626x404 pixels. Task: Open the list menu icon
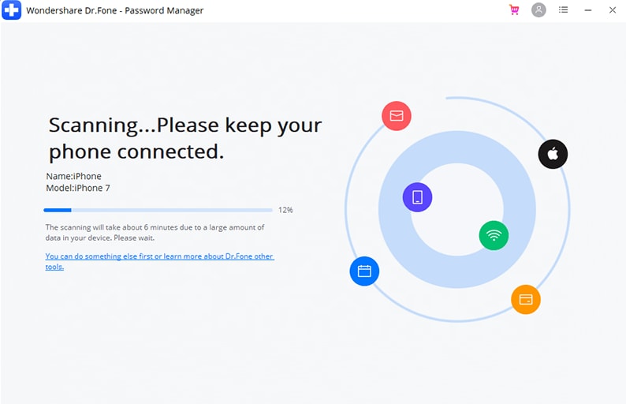click(x=563, y=9)
